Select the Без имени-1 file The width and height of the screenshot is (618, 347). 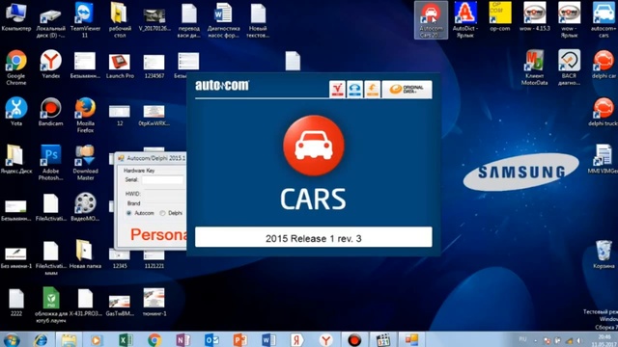click(16, 257)
